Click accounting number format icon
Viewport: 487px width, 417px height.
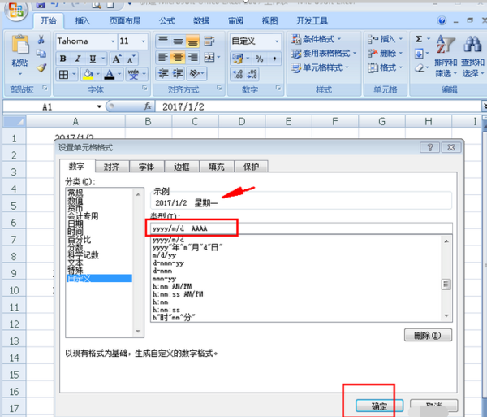238,59
